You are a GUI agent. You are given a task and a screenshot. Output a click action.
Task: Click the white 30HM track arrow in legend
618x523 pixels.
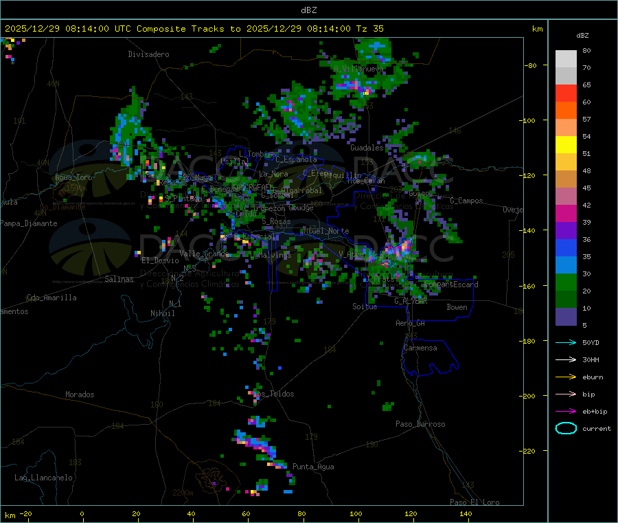566,359
